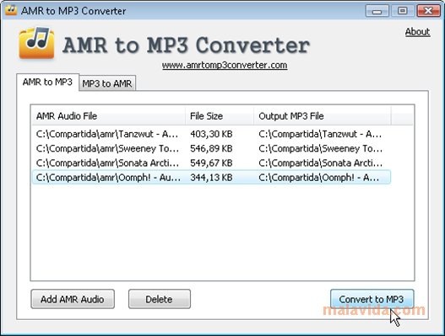The height and width of the screenshot is (336, 445).
Task: Click the title bar app icon
Action: coord(11,10)
